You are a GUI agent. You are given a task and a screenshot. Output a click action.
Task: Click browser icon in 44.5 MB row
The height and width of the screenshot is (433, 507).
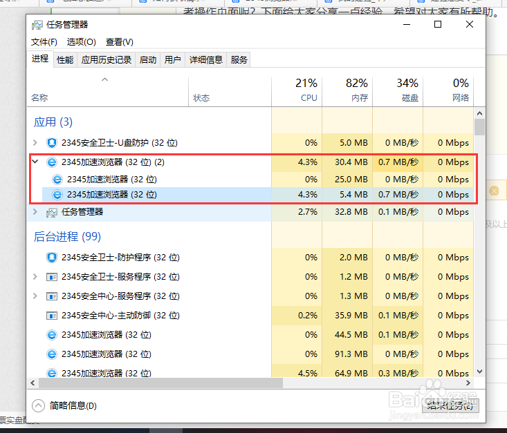pyautogui.click(x=52, y=335)
